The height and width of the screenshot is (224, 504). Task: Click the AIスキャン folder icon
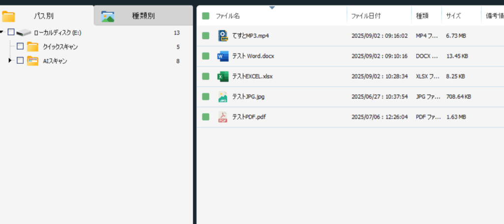(33, 61)
